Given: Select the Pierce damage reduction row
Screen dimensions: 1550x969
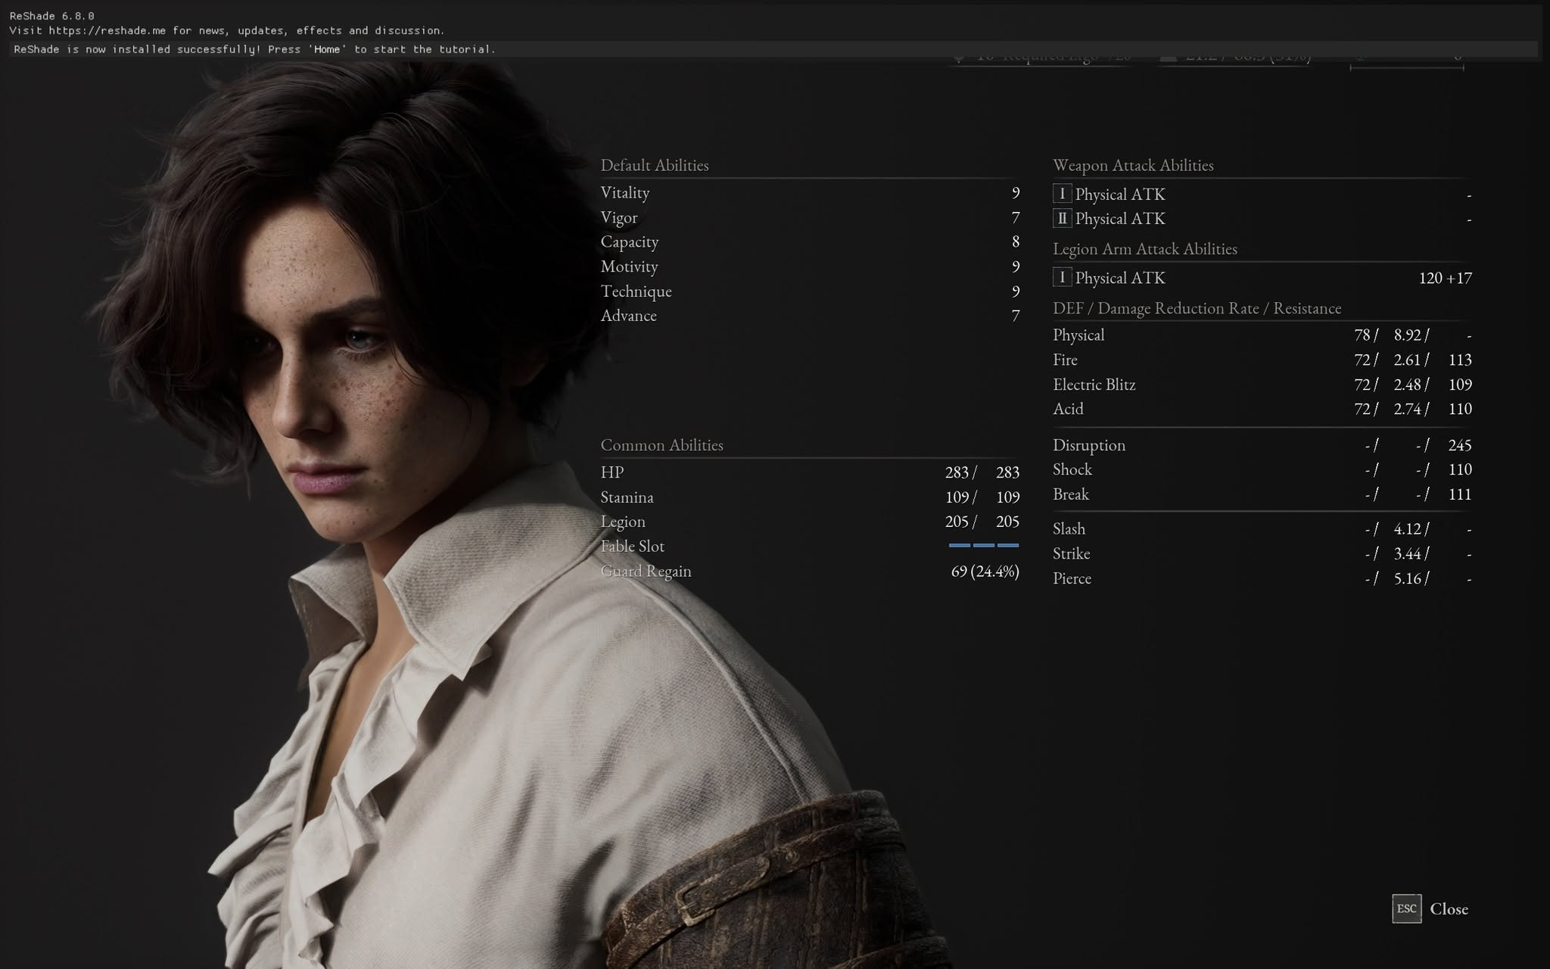Looking at the screenshot, I should click(1262, 578).
